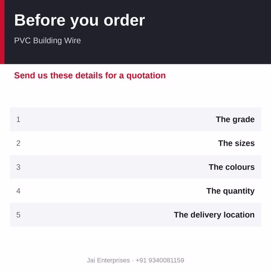Click "The grade" list item

[x=235, y=120]
